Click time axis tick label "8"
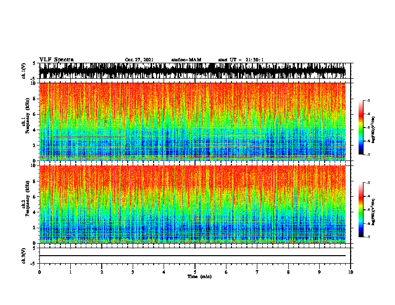 click(x=288, y=272)
